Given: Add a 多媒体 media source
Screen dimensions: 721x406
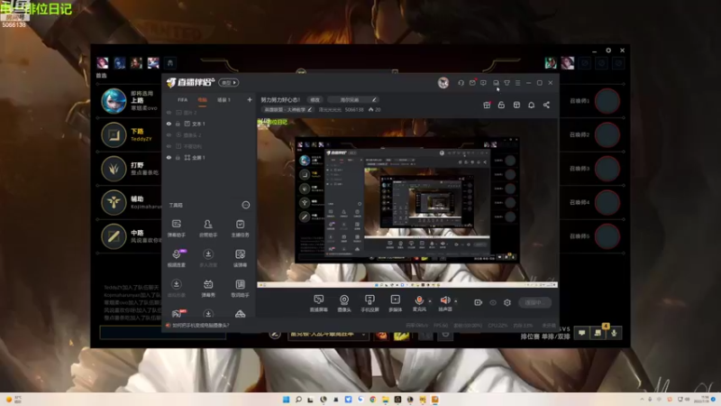Looking at the screenshot, I should click(396, 303).
